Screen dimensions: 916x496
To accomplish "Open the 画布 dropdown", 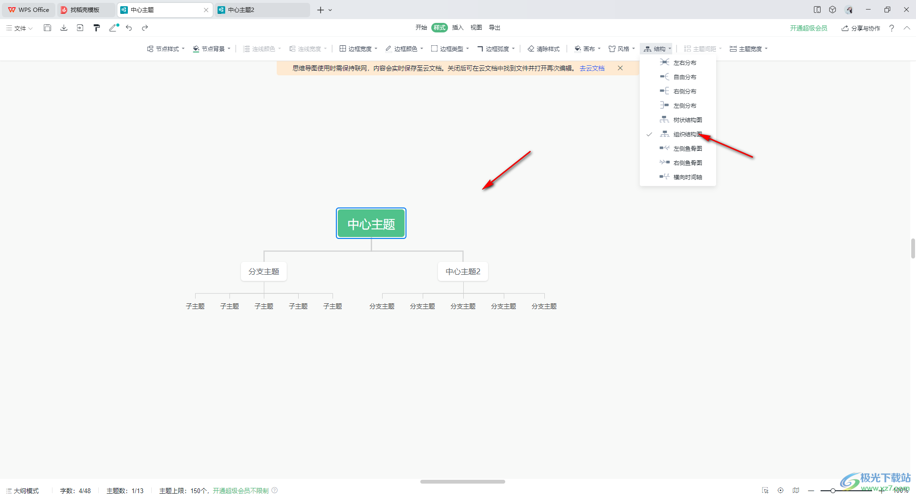I will [x=587, y=49].
